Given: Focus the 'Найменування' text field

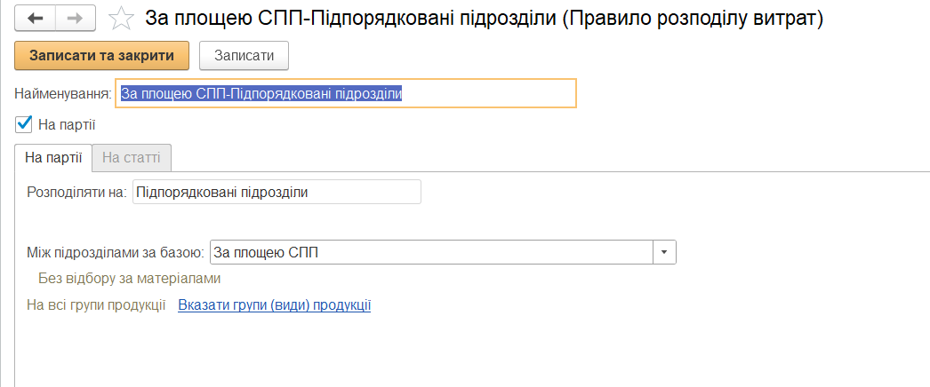Looking at the screenshot, I should point(347,93).
